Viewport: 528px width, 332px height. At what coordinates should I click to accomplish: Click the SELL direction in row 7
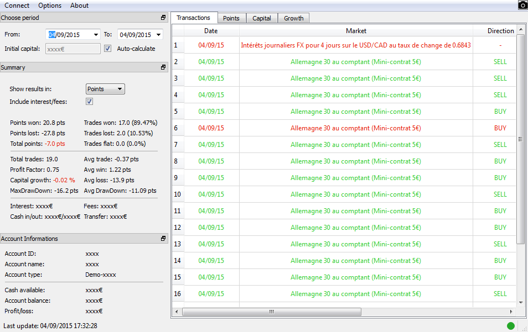point(500,145)
